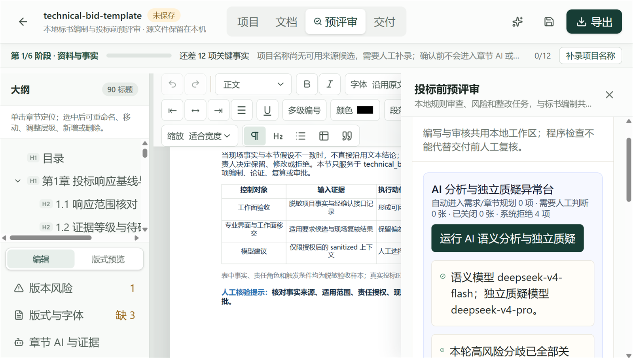633x358 pixels.
Task: Click the 章节 AI 与证据 robot icon
Action: 19,342
